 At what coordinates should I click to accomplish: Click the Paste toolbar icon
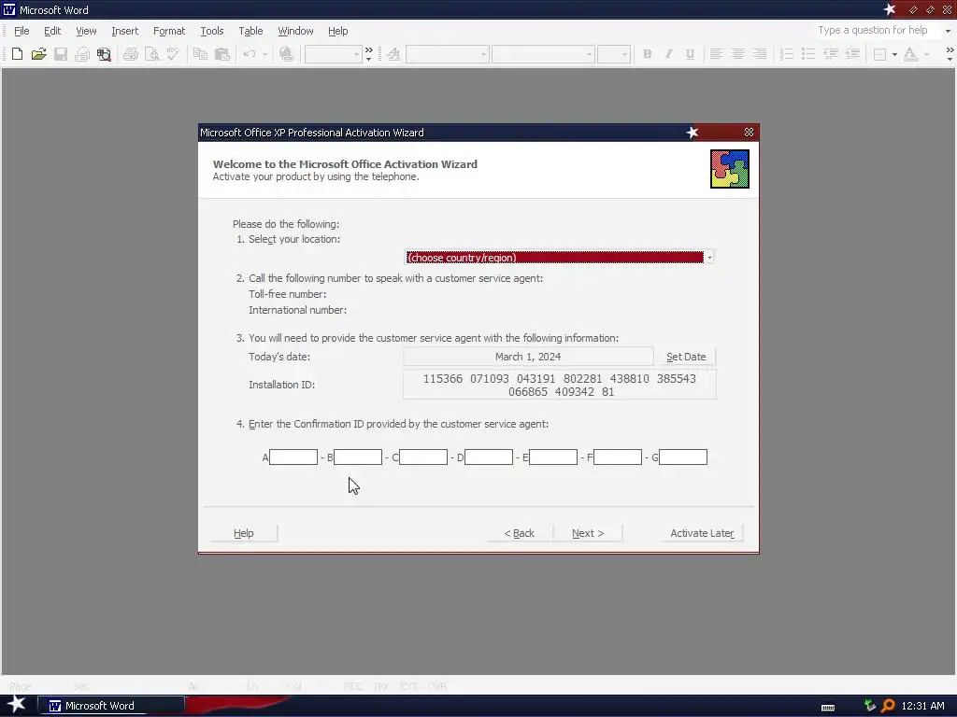click(222, 54)
